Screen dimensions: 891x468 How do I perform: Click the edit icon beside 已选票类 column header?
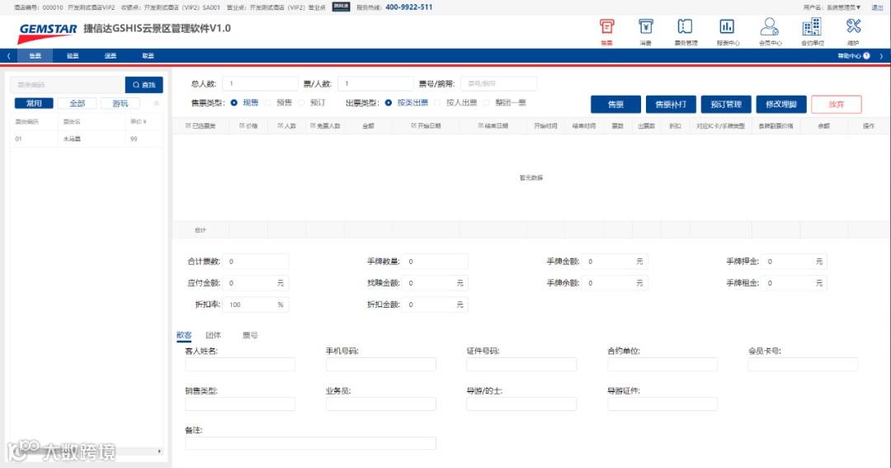[189, 125]
